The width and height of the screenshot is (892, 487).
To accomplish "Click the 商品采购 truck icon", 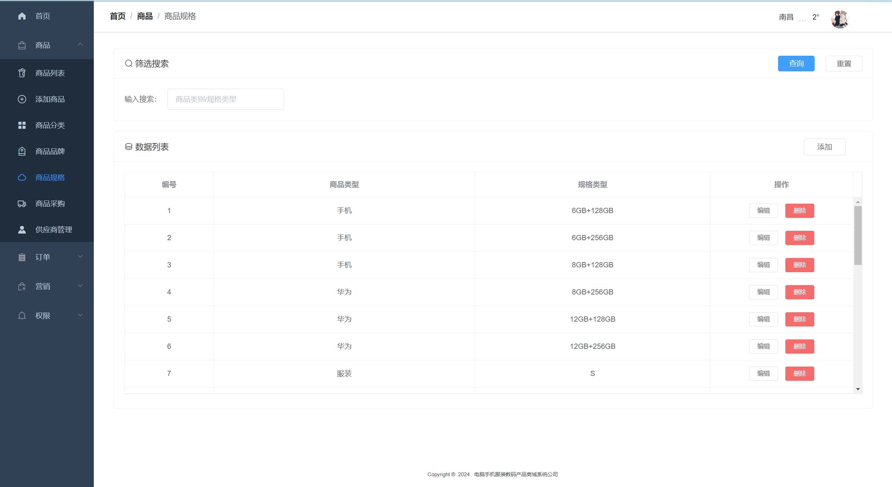I will tap(22, 204).
